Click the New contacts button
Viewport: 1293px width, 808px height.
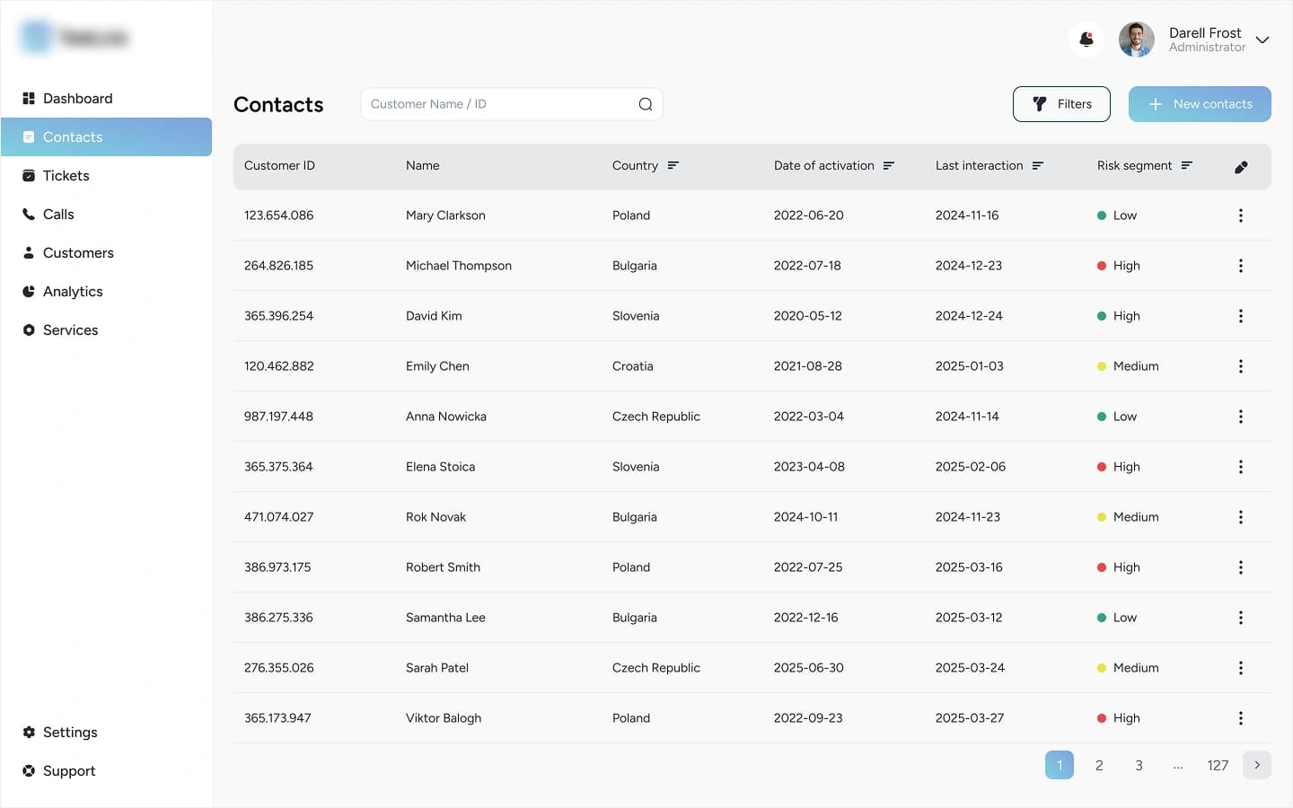click(1200, 104)
